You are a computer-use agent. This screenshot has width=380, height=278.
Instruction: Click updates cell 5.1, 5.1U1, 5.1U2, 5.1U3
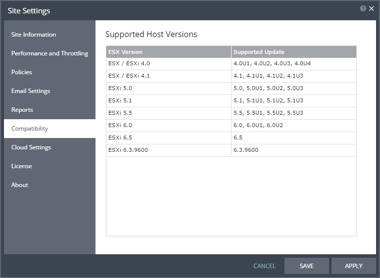pos(294,100)
